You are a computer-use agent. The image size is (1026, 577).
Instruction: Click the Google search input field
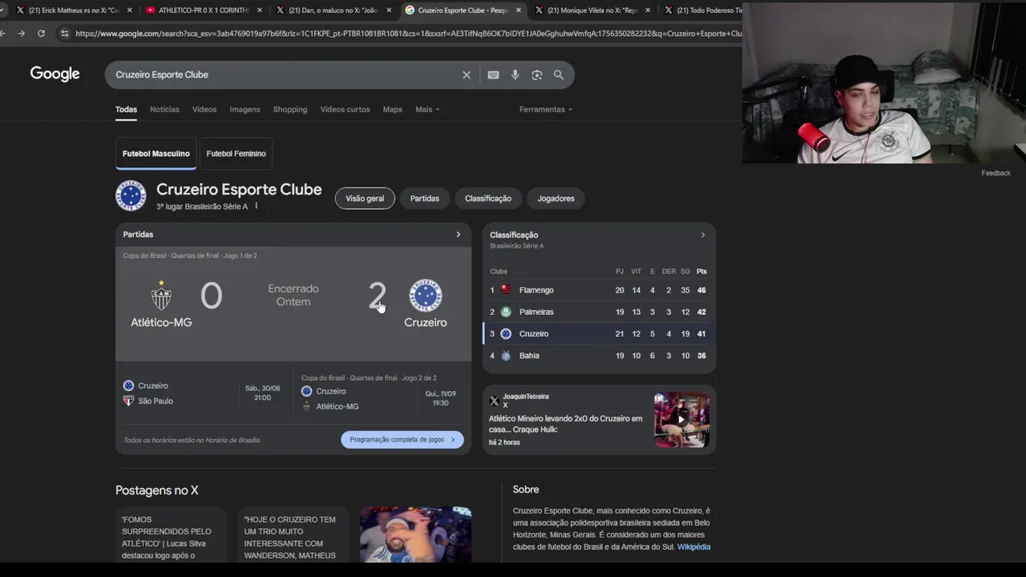[x=285, y=75]
